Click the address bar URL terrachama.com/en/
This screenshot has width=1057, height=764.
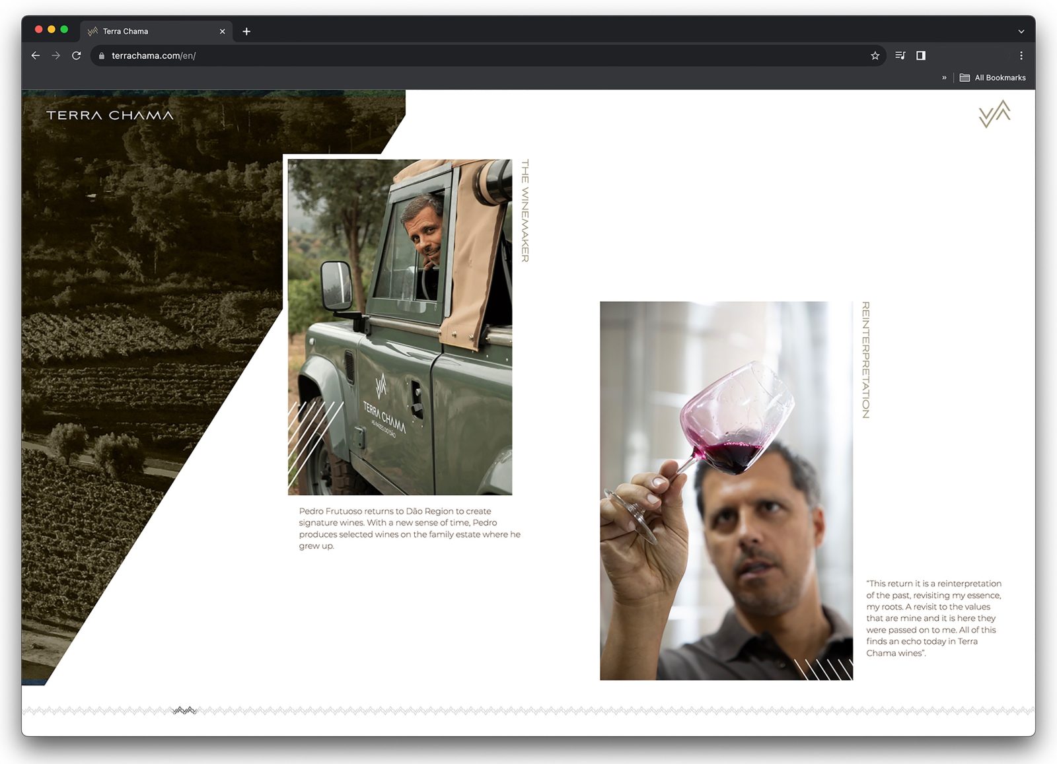point(154,55)
